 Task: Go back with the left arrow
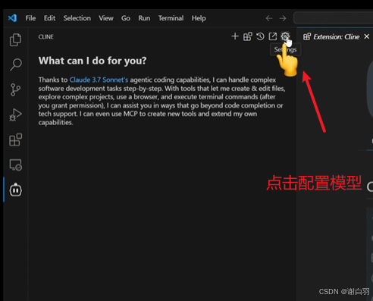click(269, 18)
